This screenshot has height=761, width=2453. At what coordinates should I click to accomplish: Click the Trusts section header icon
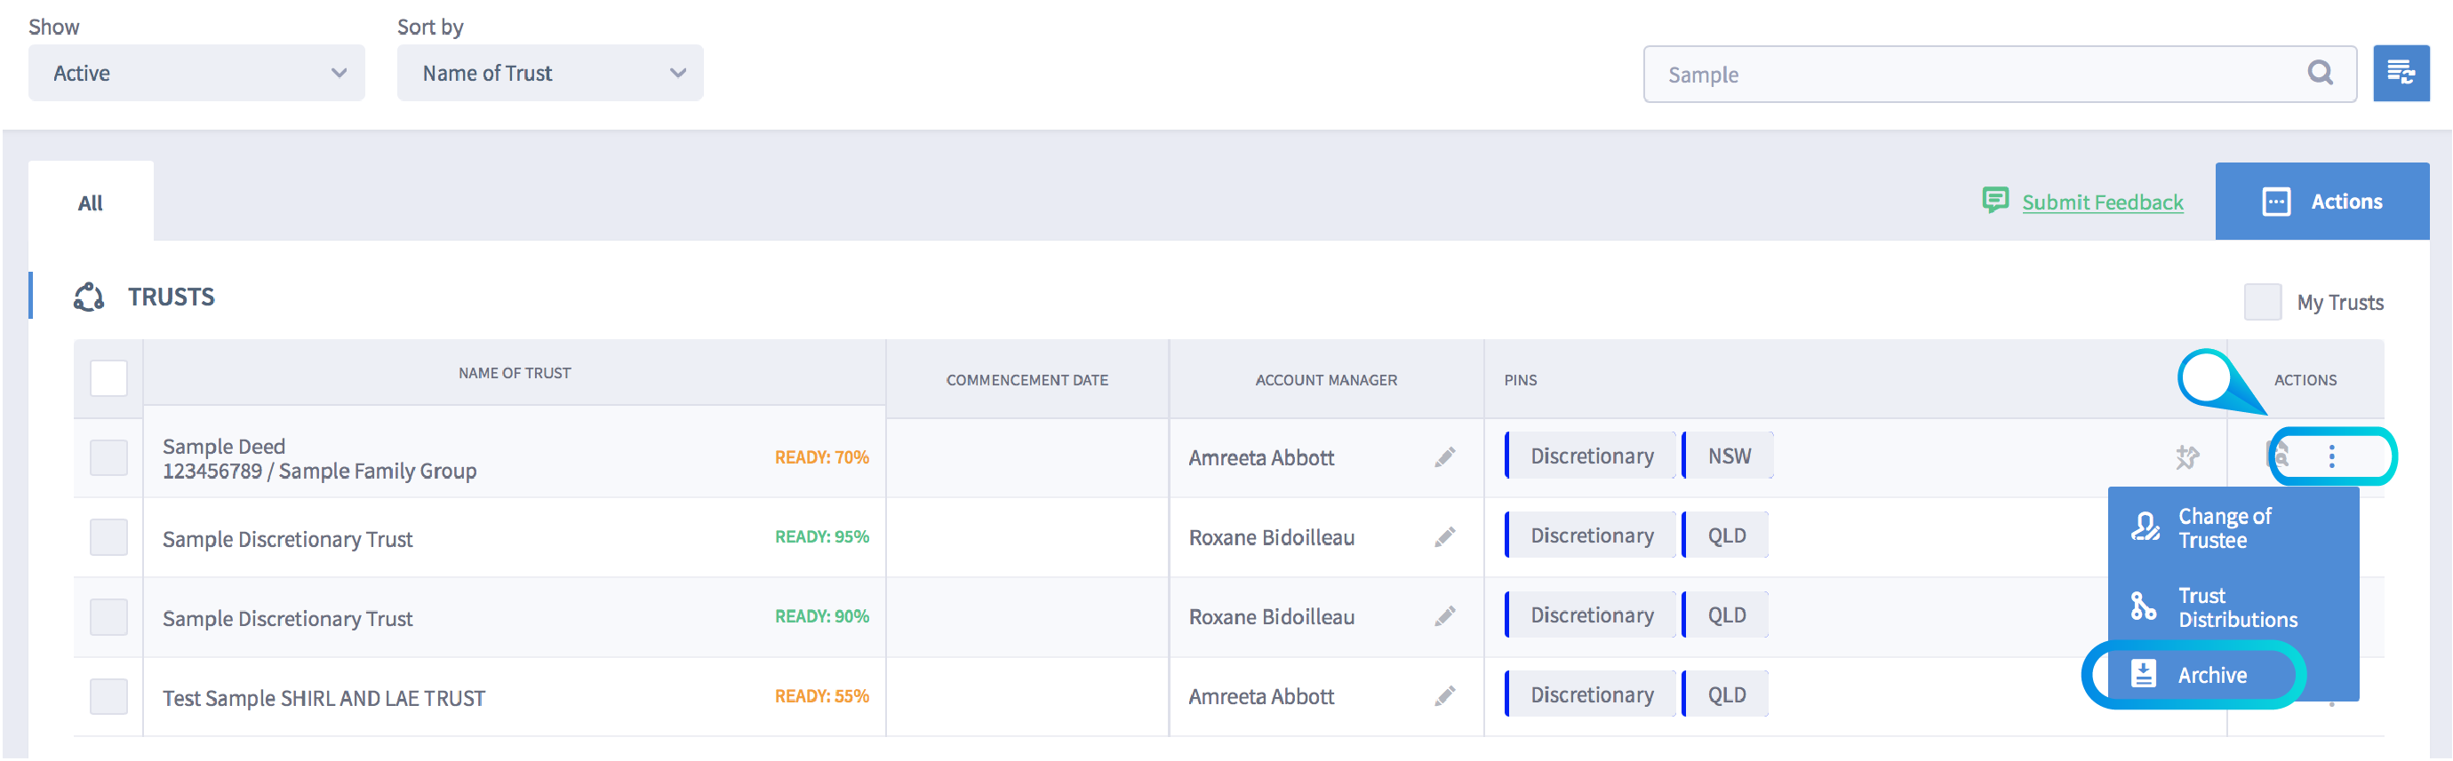89,297
